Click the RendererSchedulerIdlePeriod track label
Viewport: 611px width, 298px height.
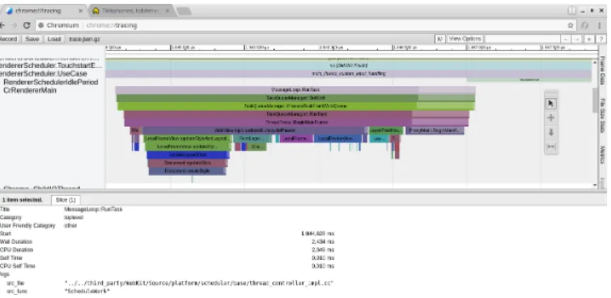(x=51, y=82)
